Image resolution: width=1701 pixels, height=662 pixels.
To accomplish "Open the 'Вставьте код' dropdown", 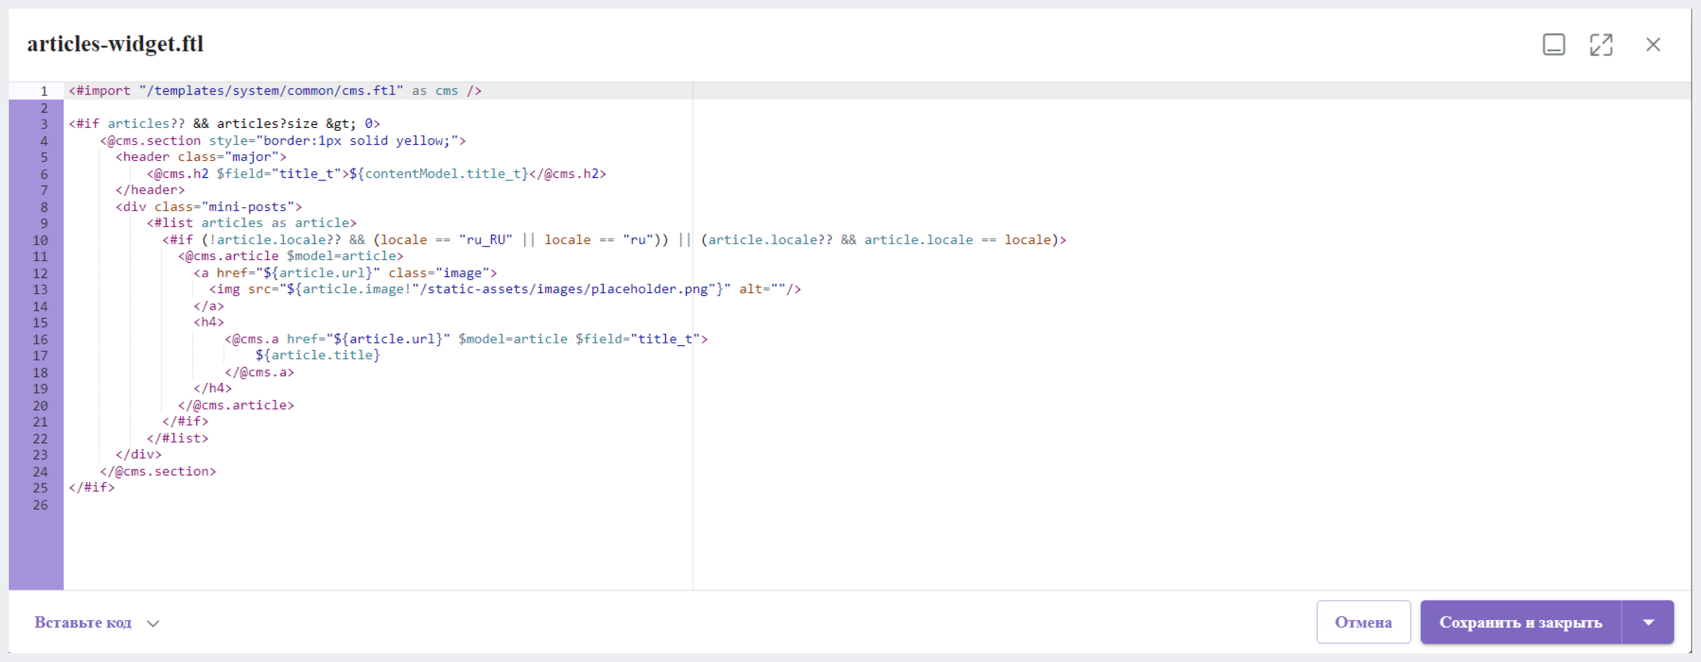I will 96,622.
